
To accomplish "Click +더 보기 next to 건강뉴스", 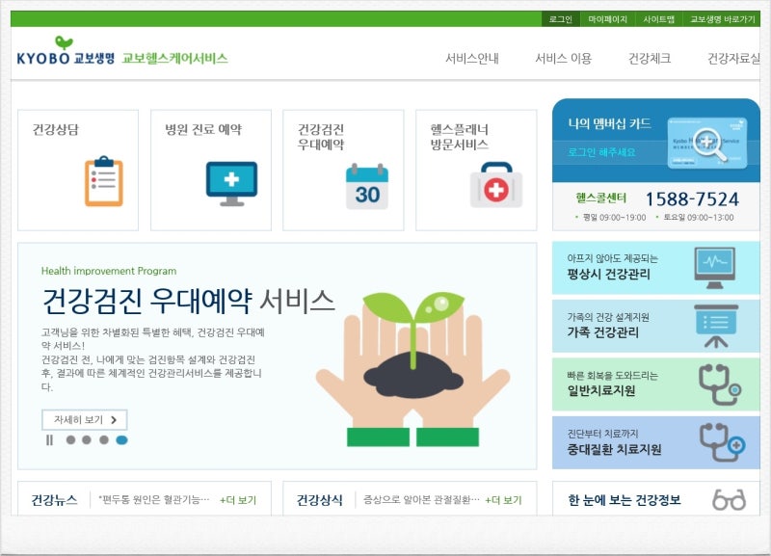I will click(238, 500).
